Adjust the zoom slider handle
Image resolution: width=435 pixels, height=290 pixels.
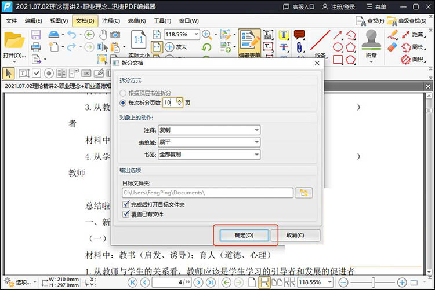coord(374,282)
